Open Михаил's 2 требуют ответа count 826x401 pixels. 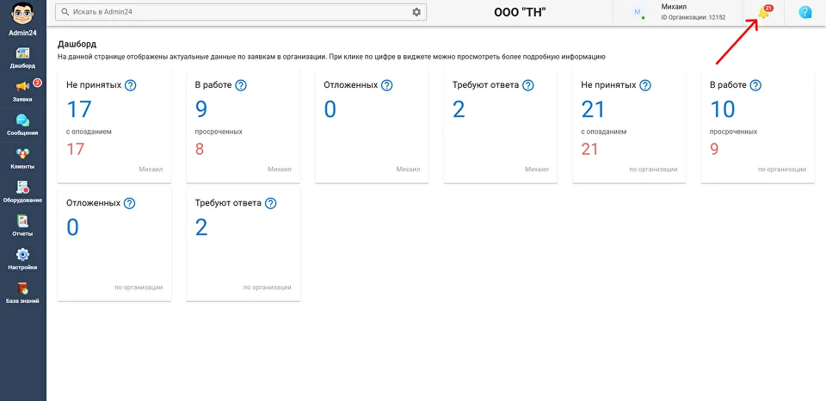point(459,109)
